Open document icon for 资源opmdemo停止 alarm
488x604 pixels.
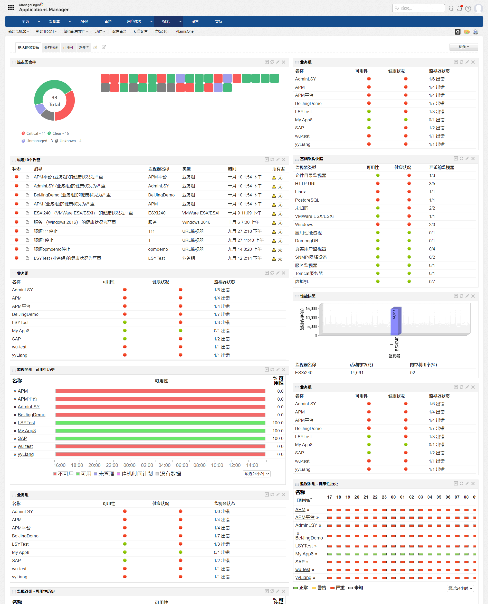[27, 249]
